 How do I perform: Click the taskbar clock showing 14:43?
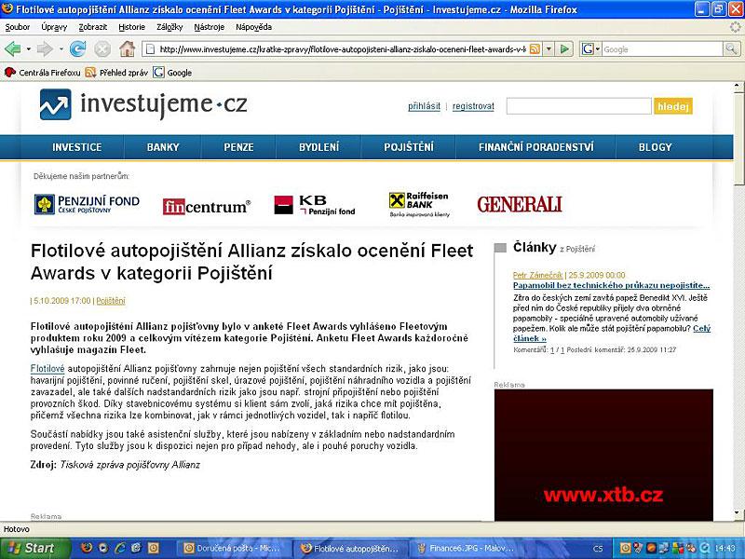pos(725,548)
